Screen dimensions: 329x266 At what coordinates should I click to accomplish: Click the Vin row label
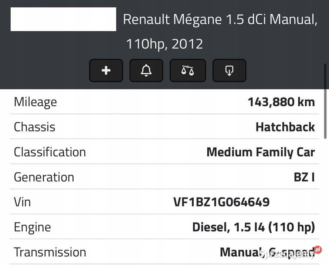[22, 202]
